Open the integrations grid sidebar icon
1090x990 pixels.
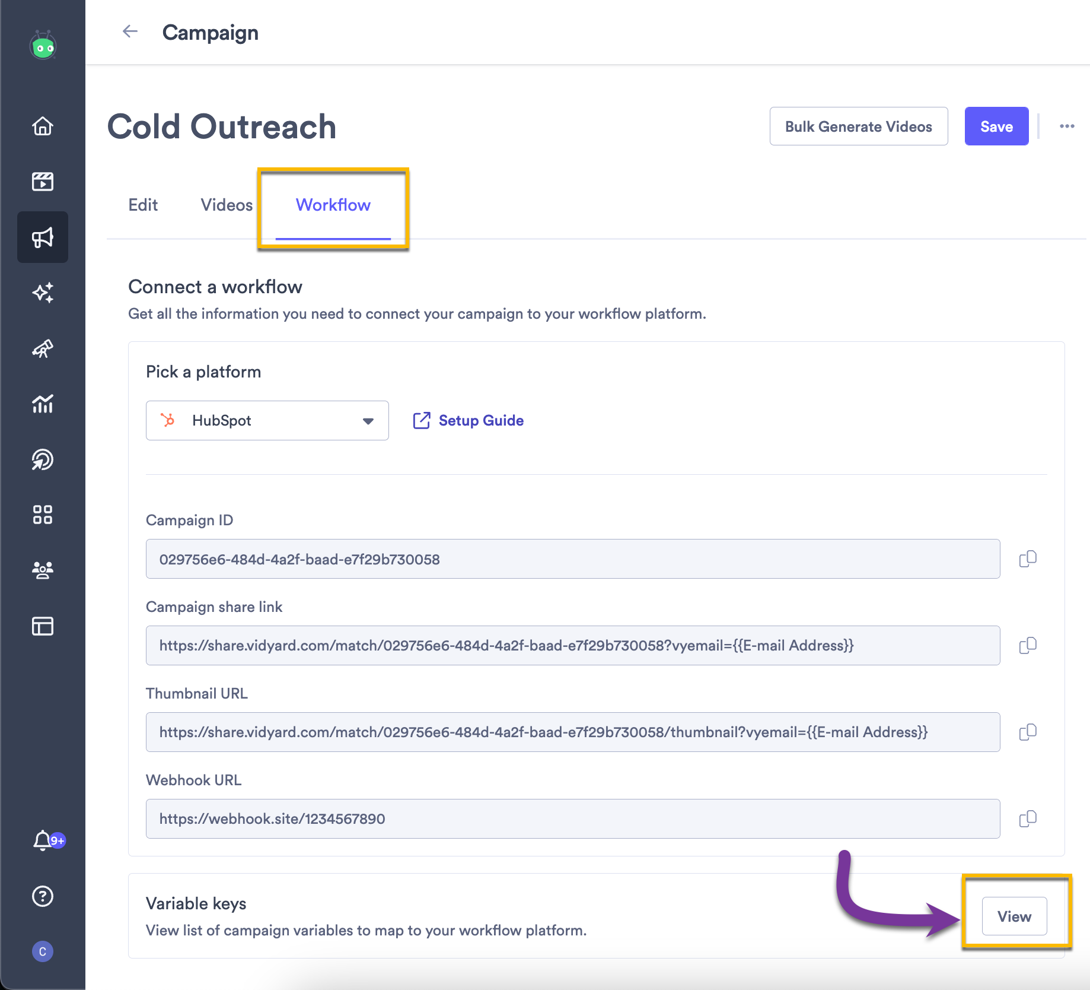(x=43, y=515)
